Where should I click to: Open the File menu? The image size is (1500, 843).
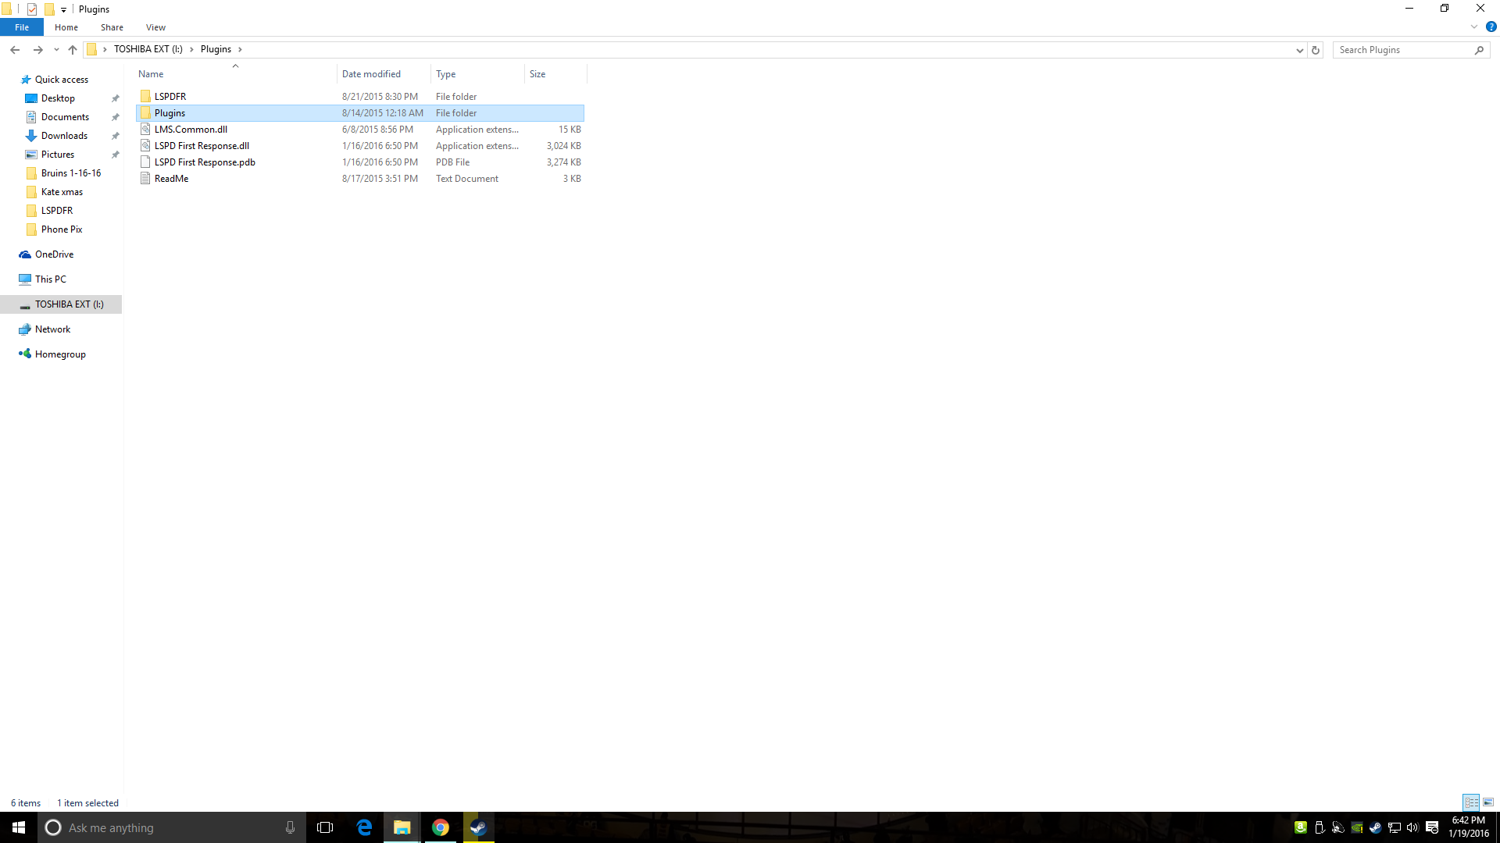point(22,27)
